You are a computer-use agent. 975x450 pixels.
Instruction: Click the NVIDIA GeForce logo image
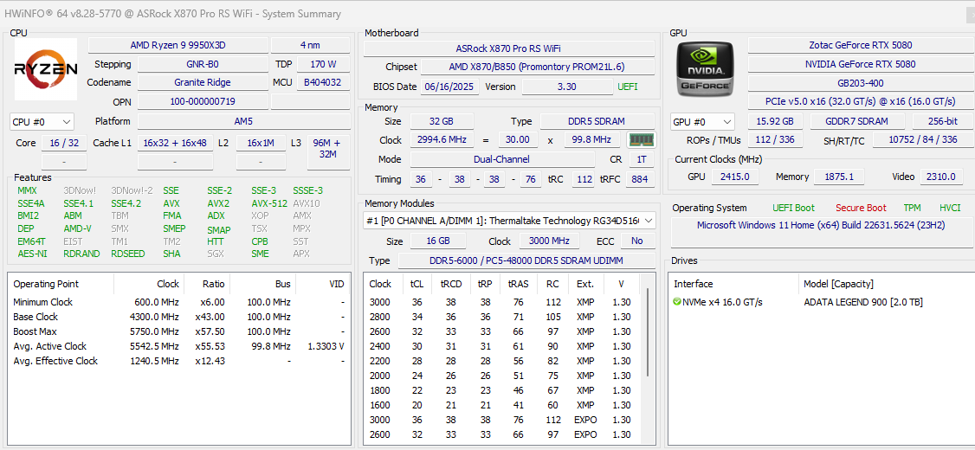(x=705, y=68)
